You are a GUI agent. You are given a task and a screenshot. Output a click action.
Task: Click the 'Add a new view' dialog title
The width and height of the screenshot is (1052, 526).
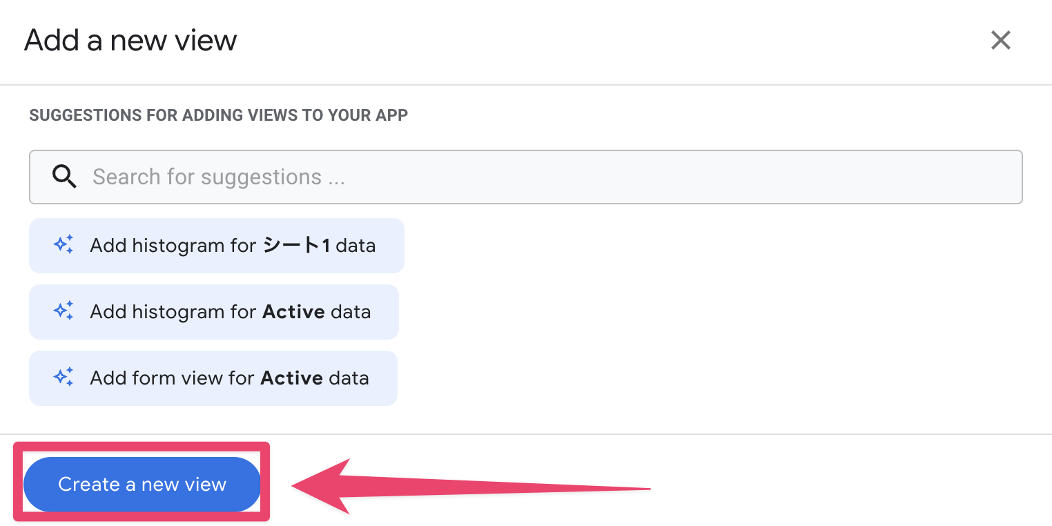coord(130,41)
